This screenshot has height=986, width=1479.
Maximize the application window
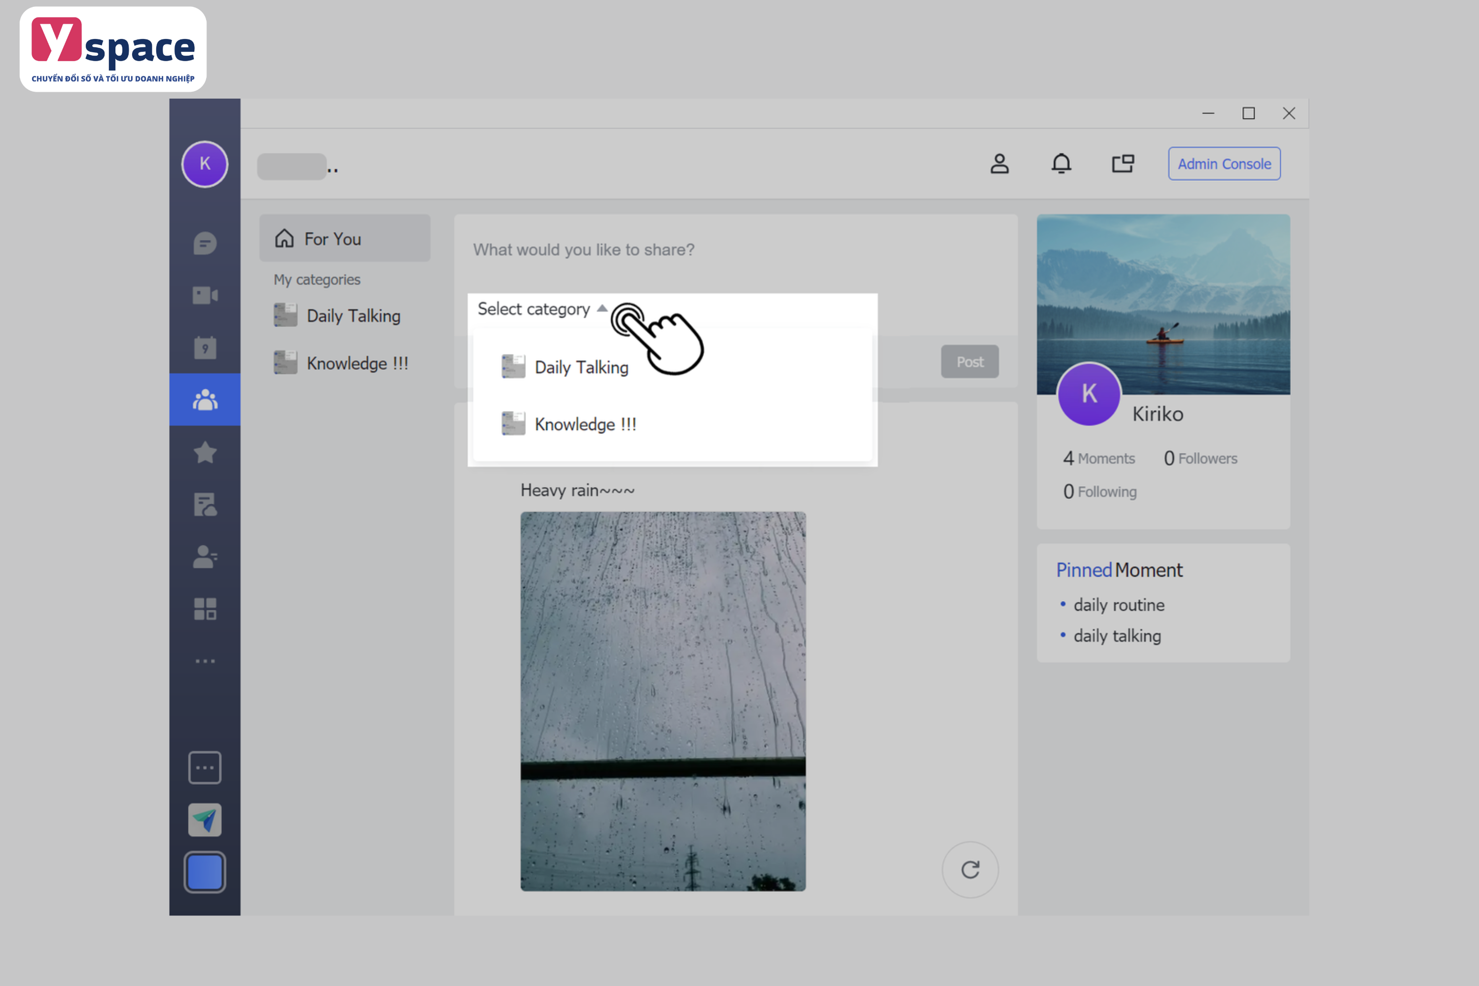(x=1249, y=113)
